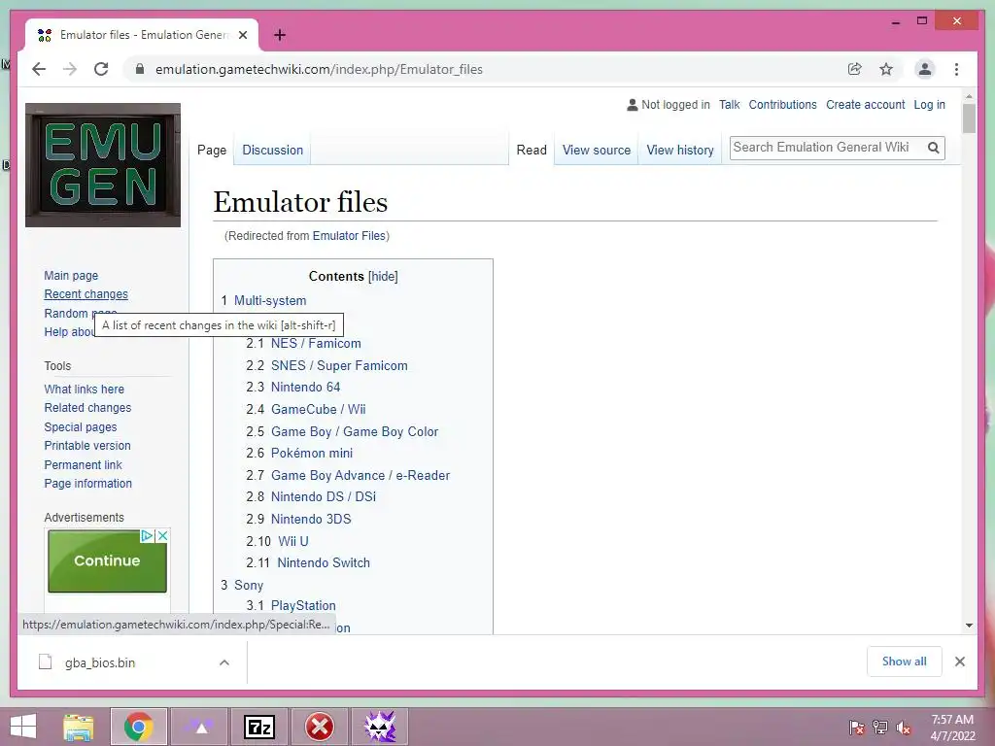
Task: Click the muted volume tray icon
Action: 904,728
